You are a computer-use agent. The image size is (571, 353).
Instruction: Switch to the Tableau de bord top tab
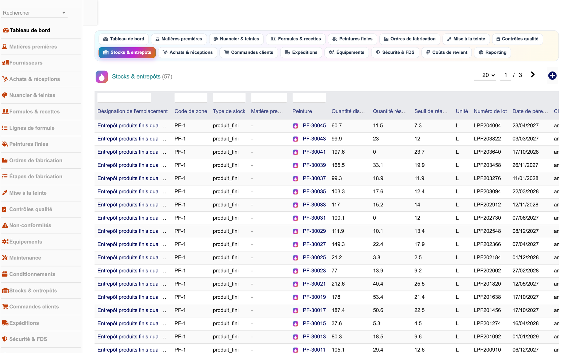point(124,39)
